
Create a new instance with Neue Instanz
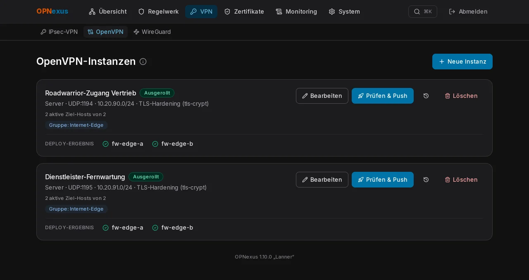[x=462, y=62]
